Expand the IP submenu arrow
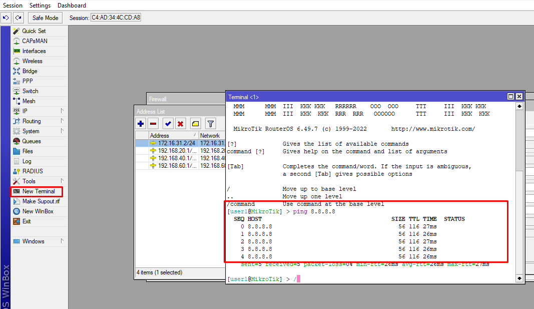The image size is (534, 309). pos(62,111)
